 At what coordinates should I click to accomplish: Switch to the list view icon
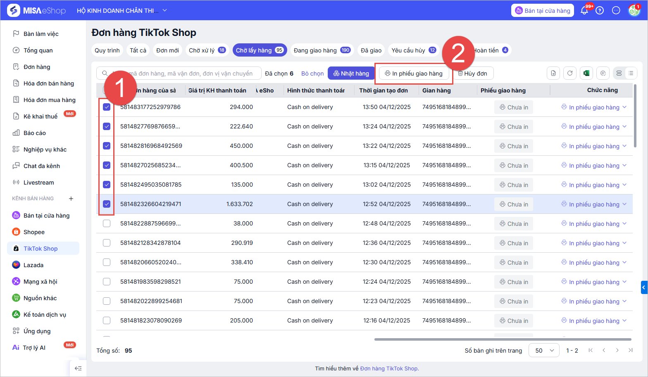pyautogui.click(x=631, y=73)
